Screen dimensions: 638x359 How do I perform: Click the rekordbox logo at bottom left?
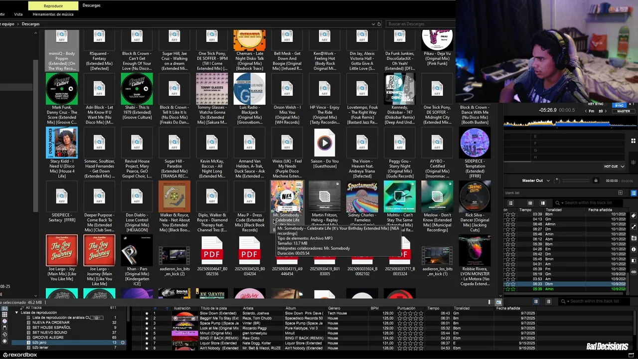coord(19,355)
